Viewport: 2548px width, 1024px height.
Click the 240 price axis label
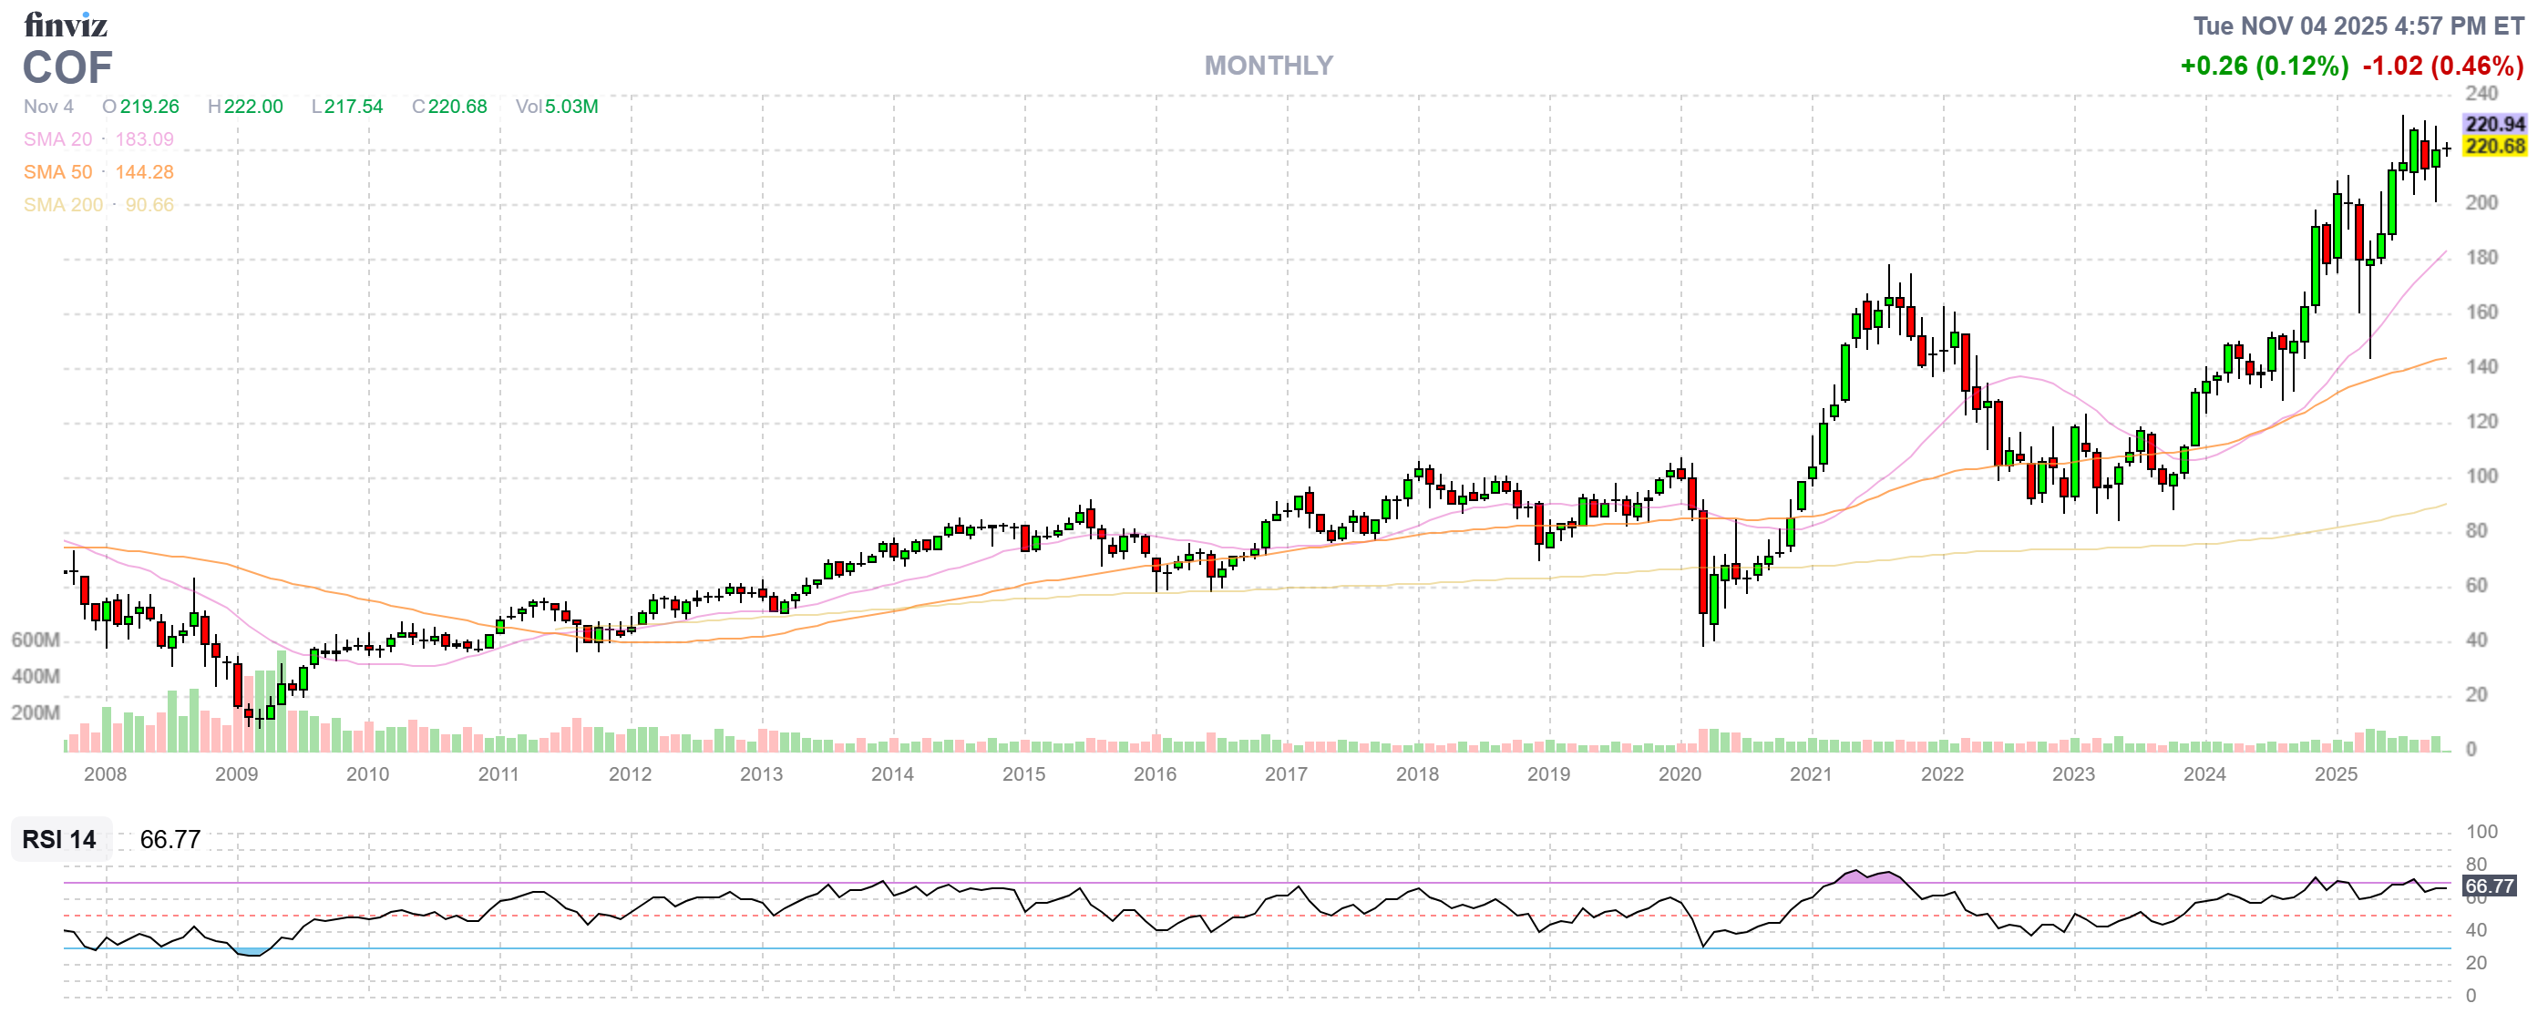pyautogui.click(x=2481, y=94)
